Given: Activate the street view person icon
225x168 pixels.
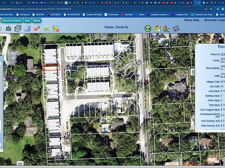Looking at the screenshot, I should (166, 28).
